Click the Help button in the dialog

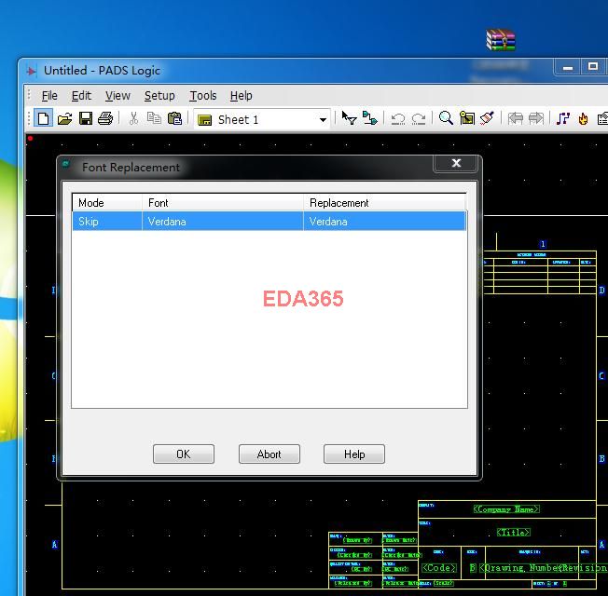tap(354, 454)
